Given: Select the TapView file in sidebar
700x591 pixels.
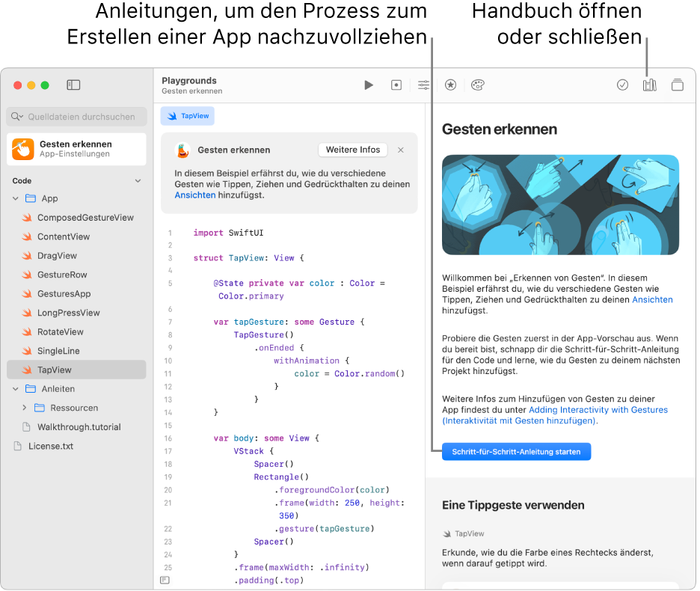Looking at the screenshot, I should pos(77,370).
